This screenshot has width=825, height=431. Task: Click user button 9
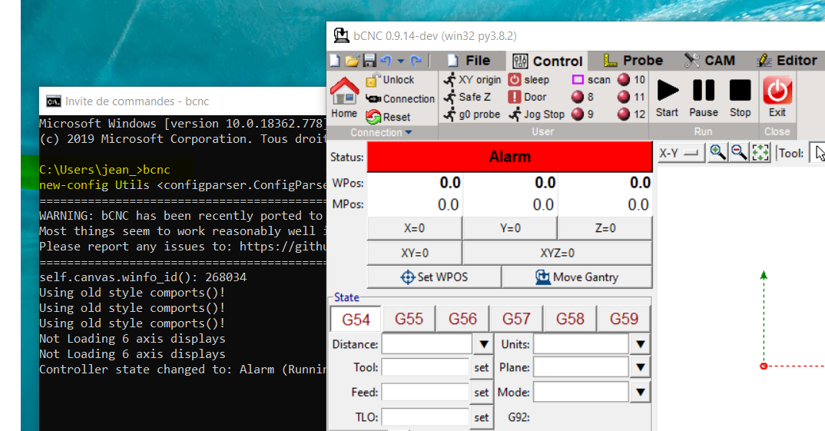point(583,114)
